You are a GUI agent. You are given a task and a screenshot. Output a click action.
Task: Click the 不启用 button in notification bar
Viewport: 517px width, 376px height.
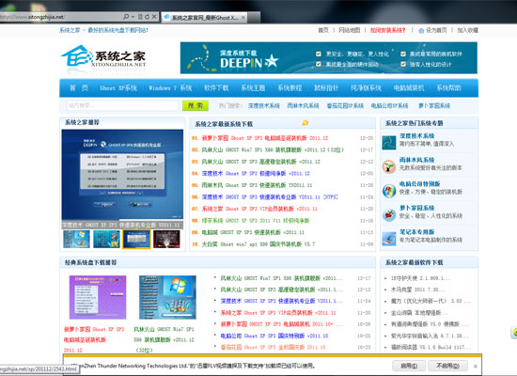coord(448,366)
